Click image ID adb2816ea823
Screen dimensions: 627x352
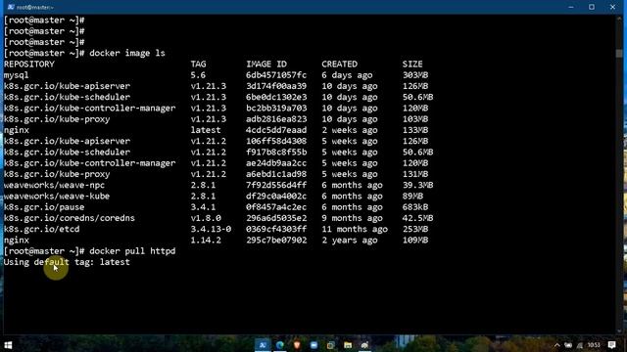pos(276,119)
